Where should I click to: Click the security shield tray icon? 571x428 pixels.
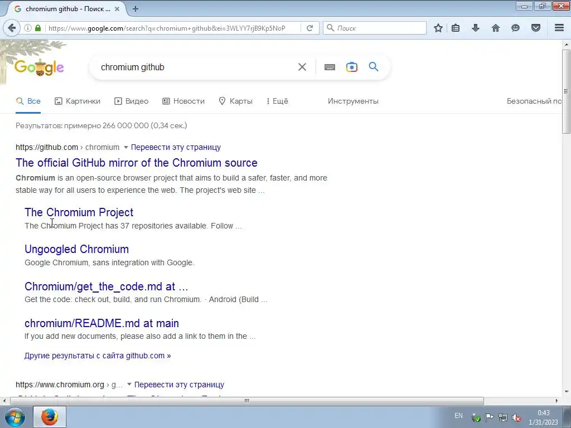(x=476, y=417)
